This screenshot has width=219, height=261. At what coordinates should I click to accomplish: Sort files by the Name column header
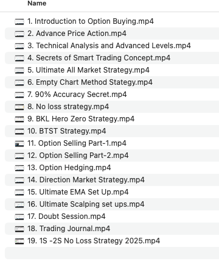pos(37,3)
